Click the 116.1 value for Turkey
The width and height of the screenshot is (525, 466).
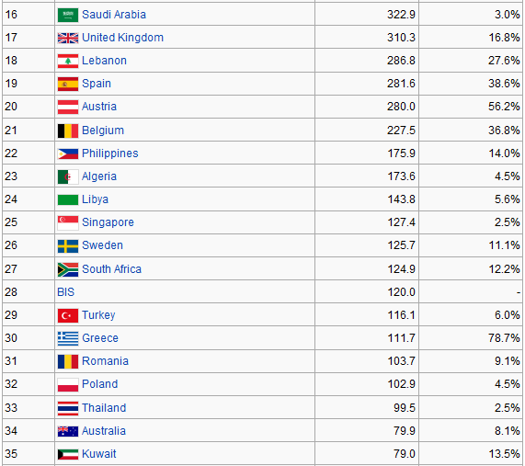tap(401, 315)
